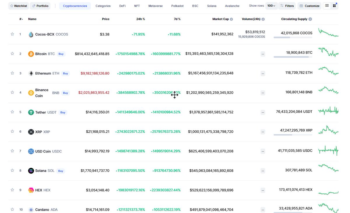Screen dimensions: 350x213
Task: Click the HEX hexagon logo
Action: point(31,190)
